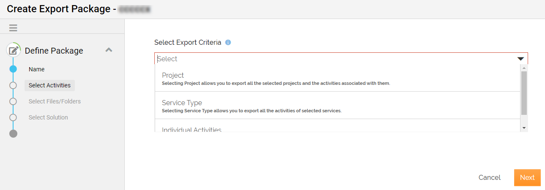Click the Define Package edit icon
The width and height of the screenshot is (545, 190).
14,51
